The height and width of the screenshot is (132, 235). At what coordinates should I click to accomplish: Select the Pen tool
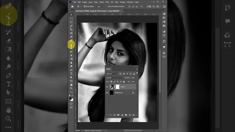point(71,70)
